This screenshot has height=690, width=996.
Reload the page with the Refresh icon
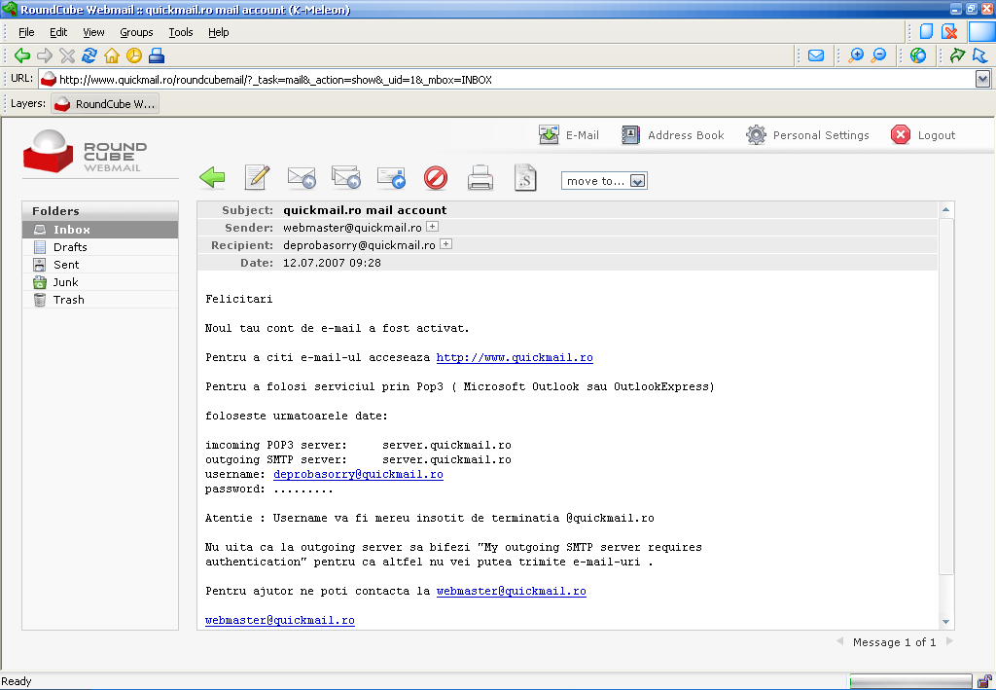click(x=89, y=55)
